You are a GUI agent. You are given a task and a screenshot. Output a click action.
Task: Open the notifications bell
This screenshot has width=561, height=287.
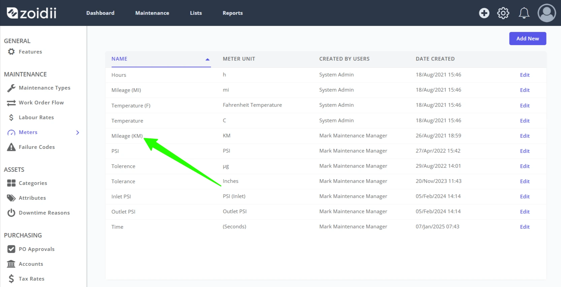524,13
